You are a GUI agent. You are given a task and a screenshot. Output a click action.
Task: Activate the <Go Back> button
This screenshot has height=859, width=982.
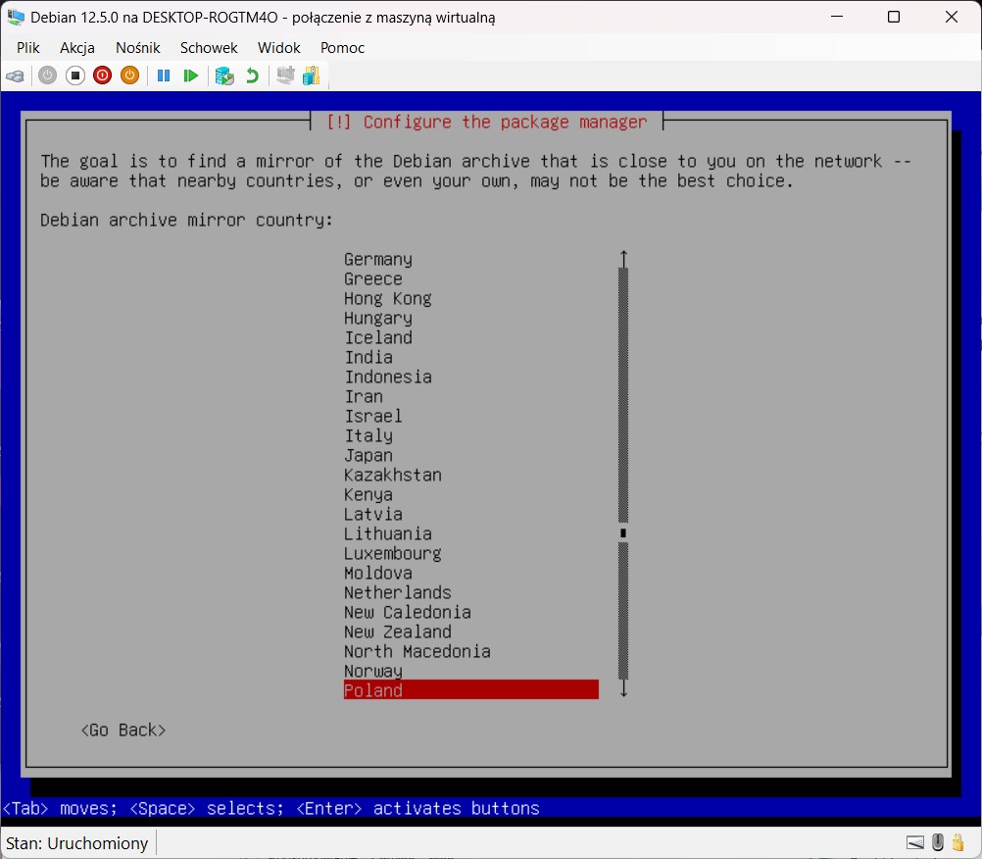123,730
